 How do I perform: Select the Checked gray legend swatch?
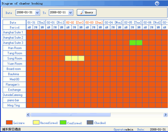90,122
